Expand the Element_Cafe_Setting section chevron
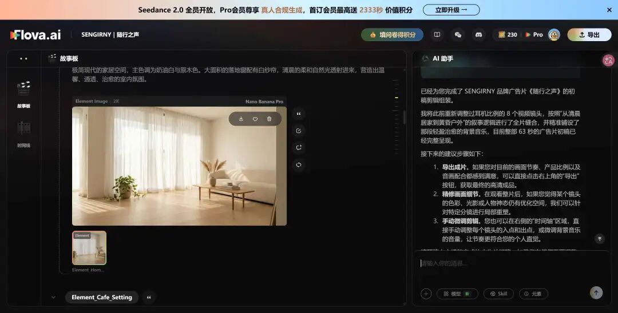Viewport: 618px width, 313px height. [x=54, y=297]
